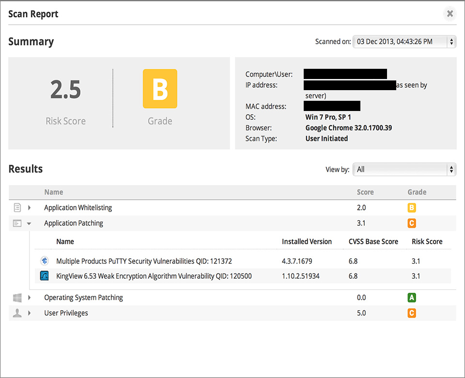Collapse the Application Patching row
This screenshot has width=465, height=378.
coord(29,223)
